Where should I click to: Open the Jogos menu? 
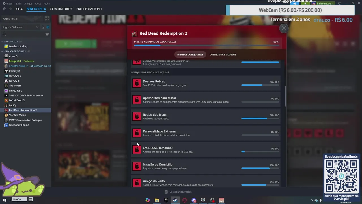(x=38, y=3)
